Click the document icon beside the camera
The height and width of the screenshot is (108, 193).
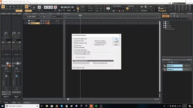[145, 7]
